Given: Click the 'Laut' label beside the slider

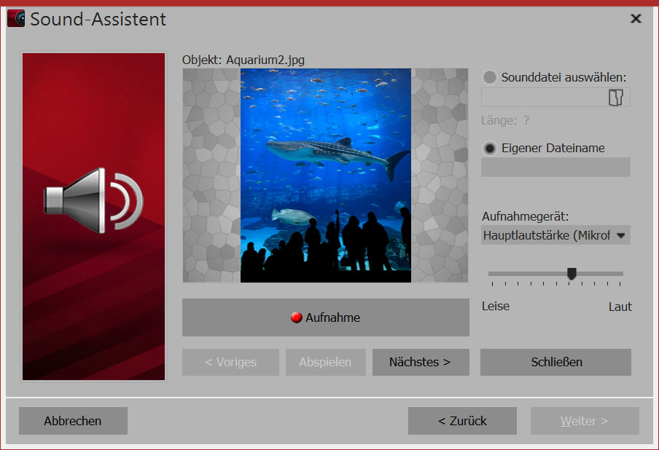Looking at the screenshot, I should pyautogui.click(x=620, y=307).
